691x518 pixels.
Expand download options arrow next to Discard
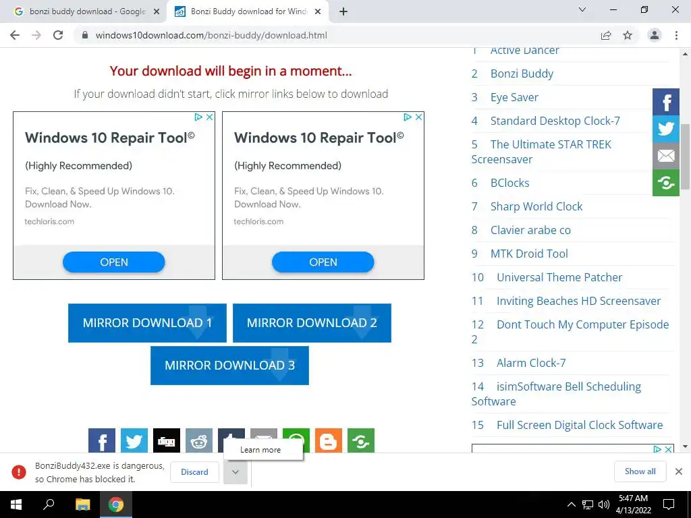pos(236,471)
